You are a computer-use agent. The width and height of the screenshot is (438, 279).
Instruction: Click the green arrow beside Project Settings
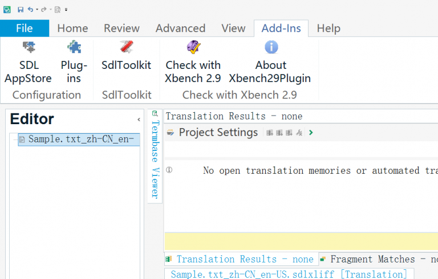pyautogui.click(x=311, y=133)
